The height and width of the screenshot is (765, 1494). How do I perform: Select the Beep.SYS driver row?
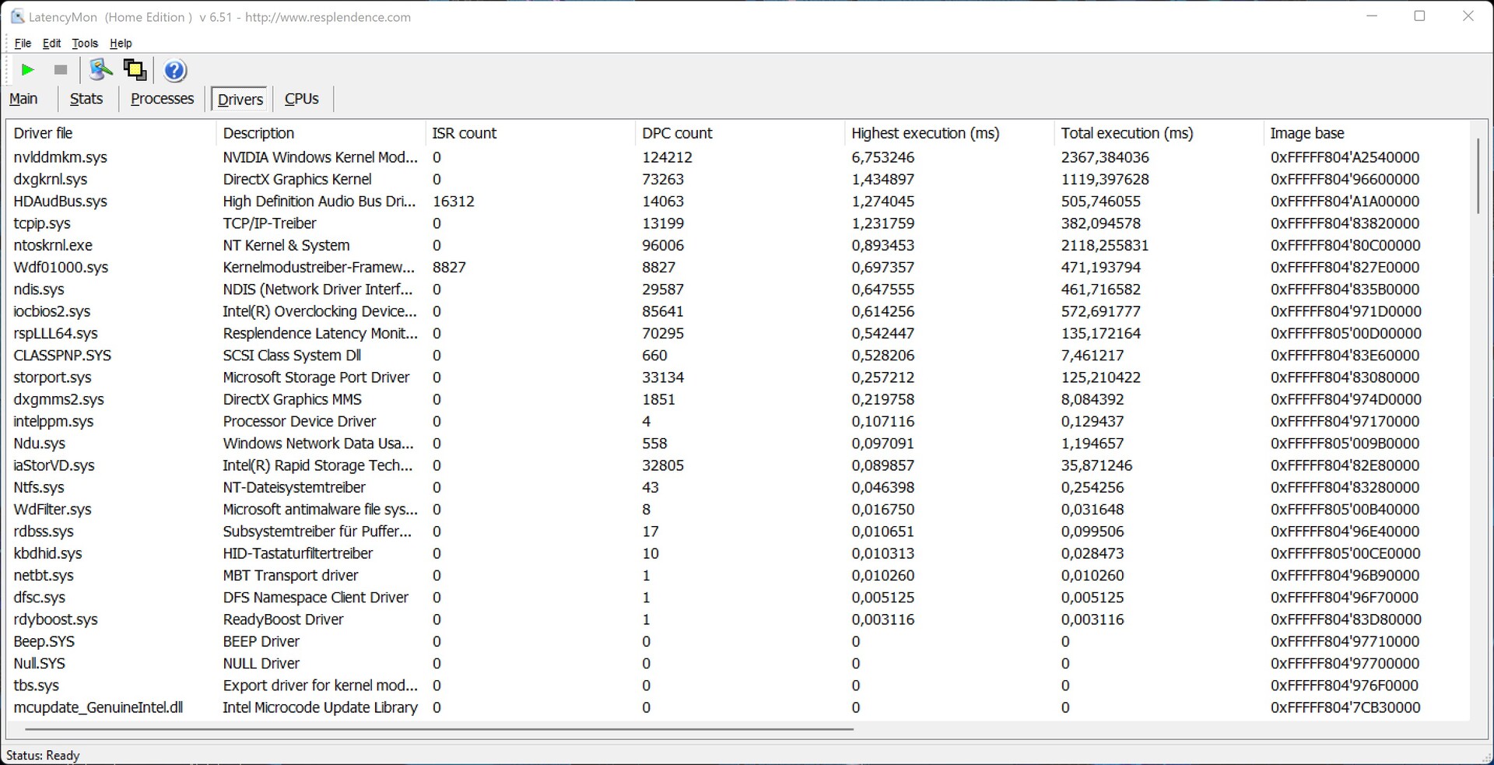tap(738, 641)
